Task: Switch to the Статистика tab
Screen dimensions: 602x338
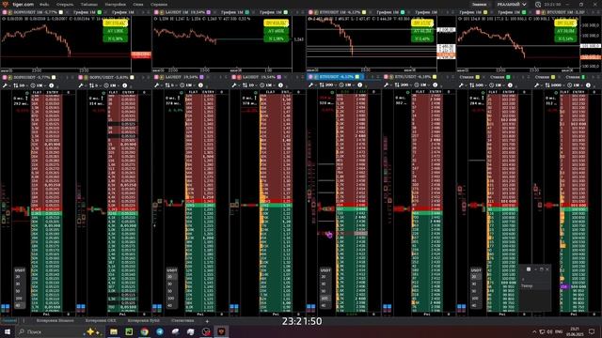Action: (182, 320)
